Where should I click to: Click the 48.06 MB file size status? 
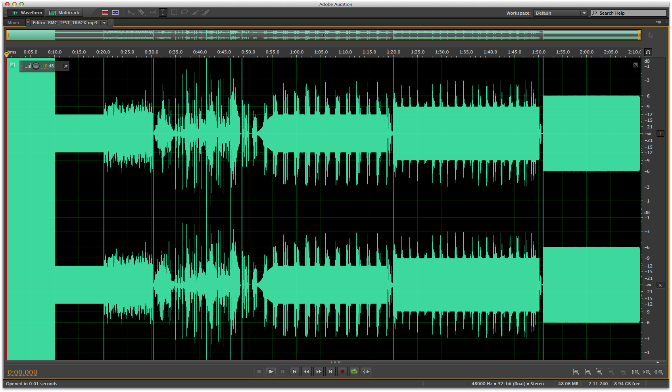pyautogui.click(x=568, y=384)
